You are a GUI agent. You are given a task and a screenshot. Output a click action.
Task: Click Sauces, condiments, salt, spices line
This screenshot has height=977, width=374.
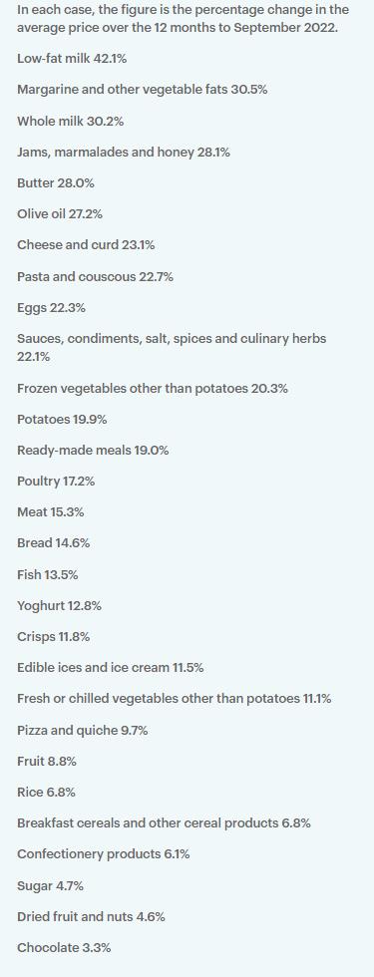(172, 348)
